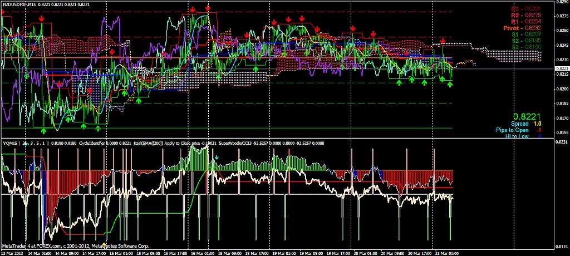Click the 0.8275 price scale label
This screenshot has height=256, width=570.
(x=563, y=16)
